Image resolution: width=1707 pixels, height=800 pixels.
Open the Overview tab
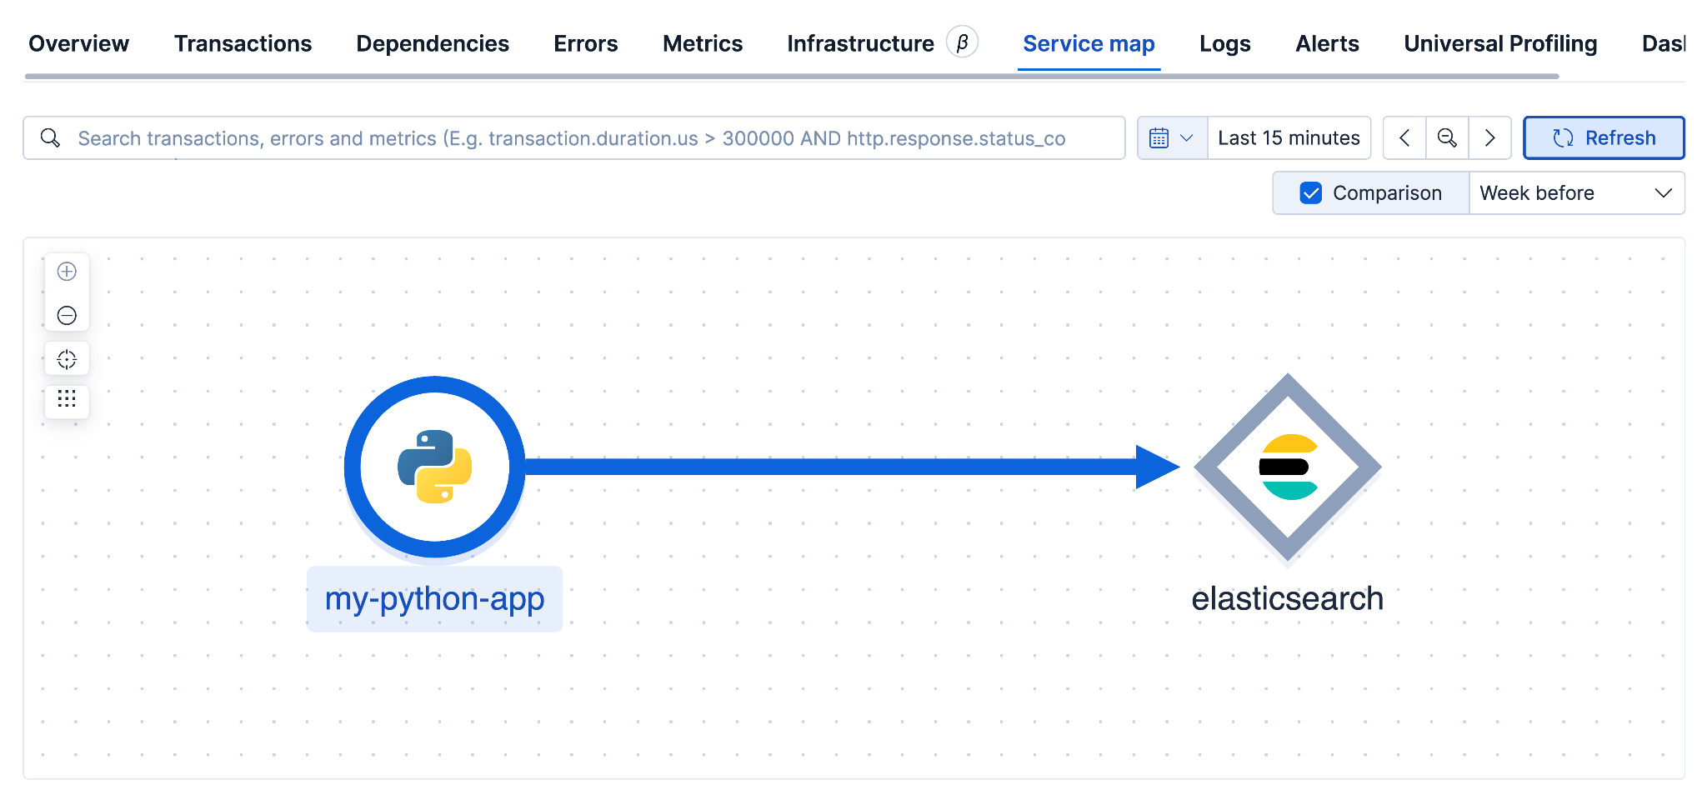(79, 43)
